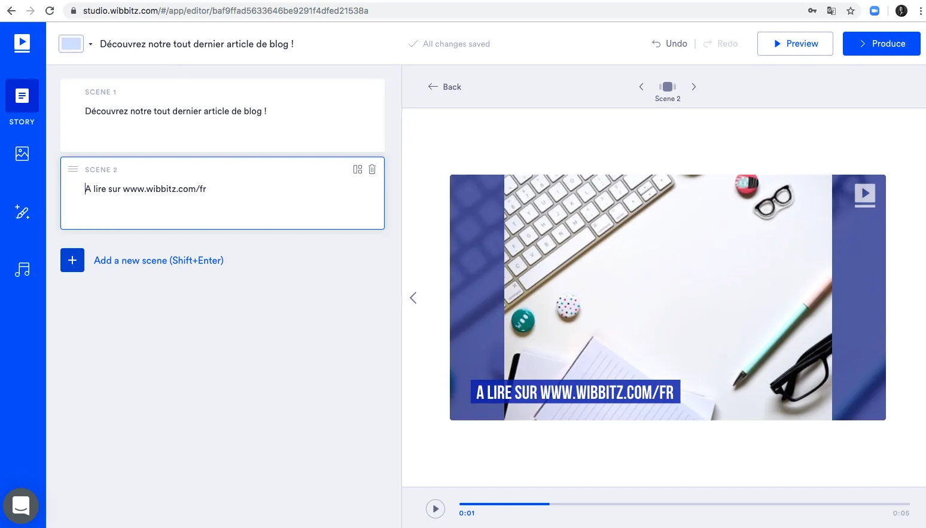Click the blue plus add scene button

[x=72, y=260]
